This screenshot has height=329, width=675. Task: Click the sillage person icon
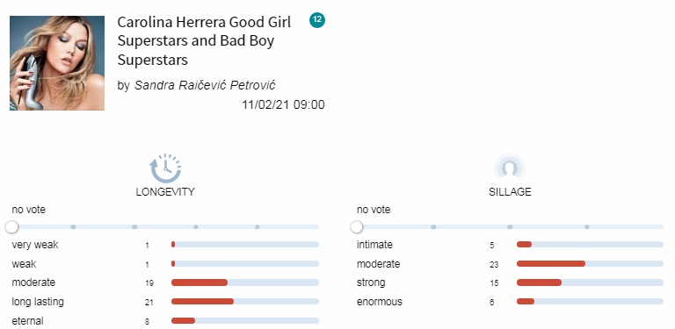pyautogui.click(x=510, y=168)
